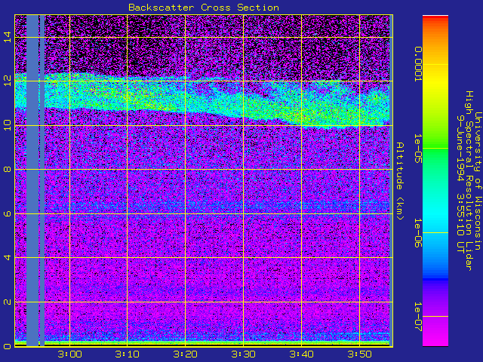Click the 1e-05 color scale label
The height and width of the screenshot is (362, 483).
pos(417,149)
